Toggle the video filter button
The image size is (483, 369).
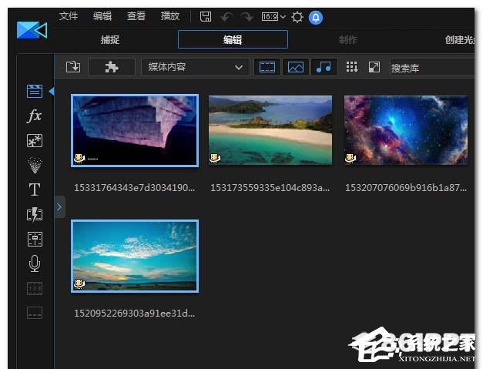coord(267,67)
